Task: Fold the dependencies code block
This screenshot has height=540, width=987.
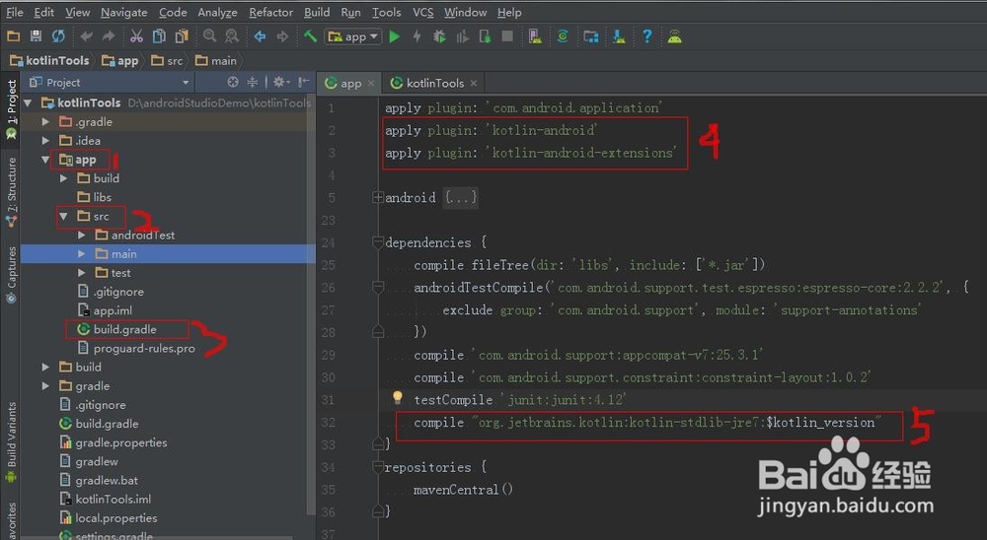Action: 378,242
